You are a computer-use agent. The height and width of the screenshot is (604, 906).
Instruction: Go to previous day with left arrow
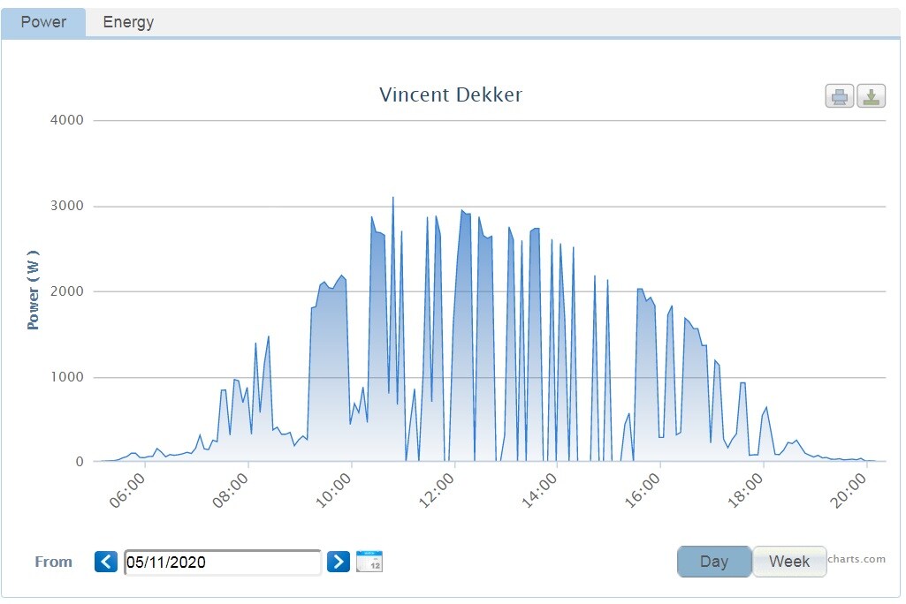pyautogui.click(x=106, y=562)
